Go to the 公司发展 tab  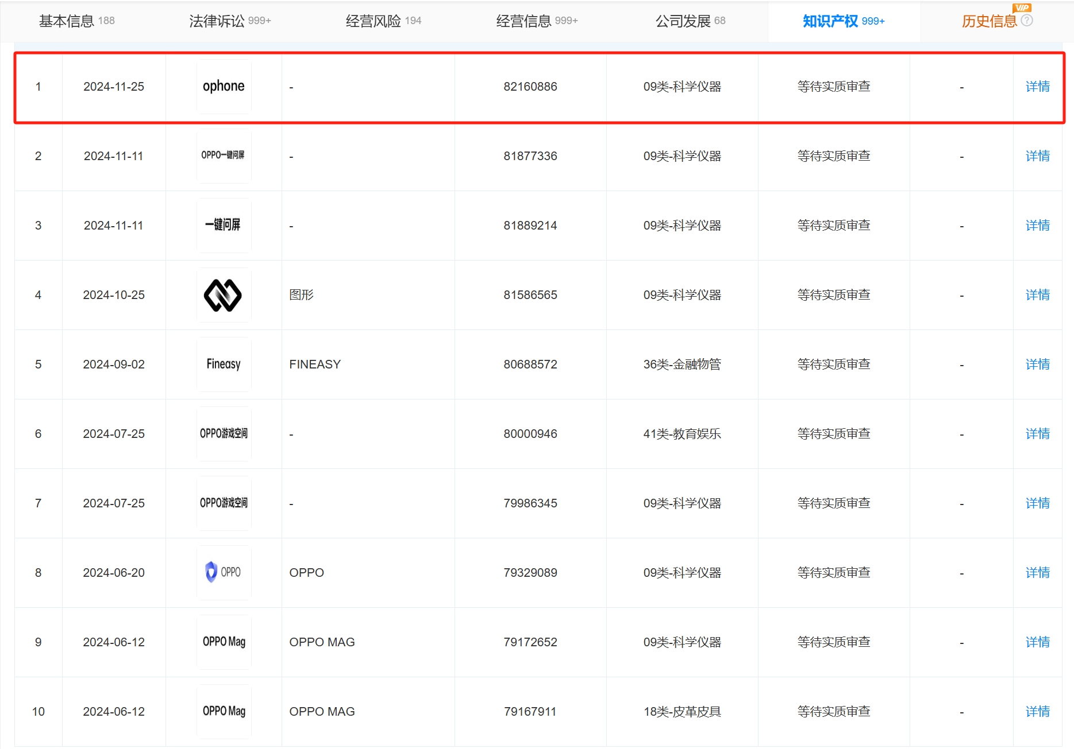pos(690,21)
